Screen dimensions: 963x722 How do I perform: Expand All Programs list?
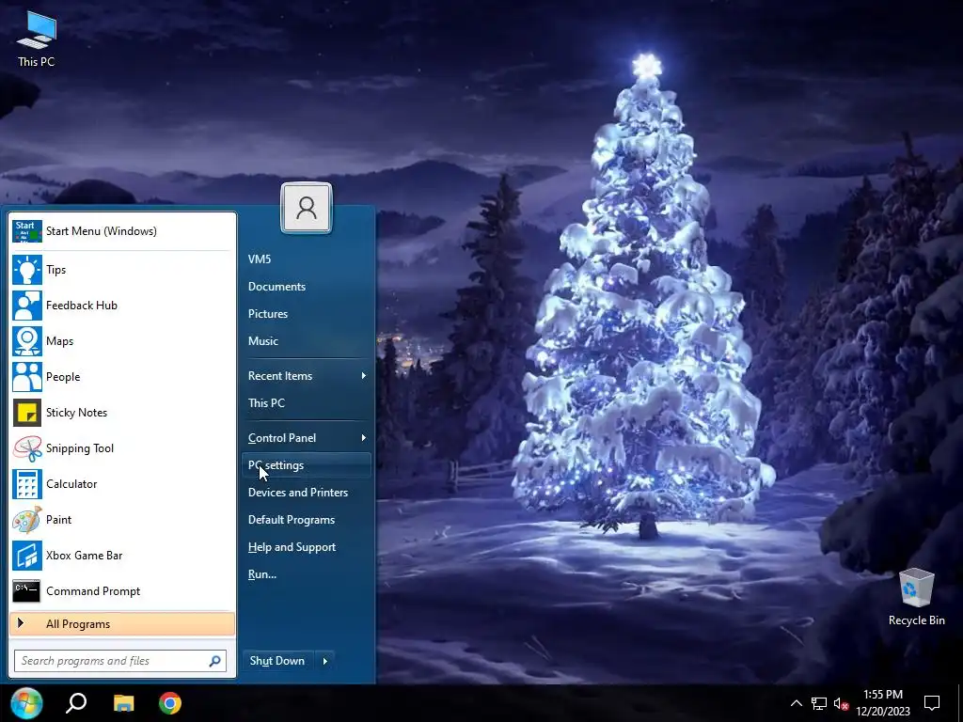tap(122, 624)
